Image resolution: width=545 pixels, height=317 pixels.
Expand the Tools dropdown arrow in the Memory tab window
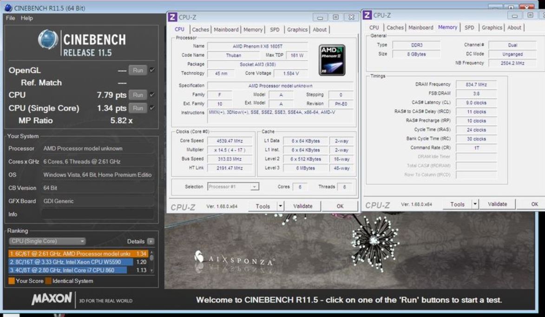[475, 204]
